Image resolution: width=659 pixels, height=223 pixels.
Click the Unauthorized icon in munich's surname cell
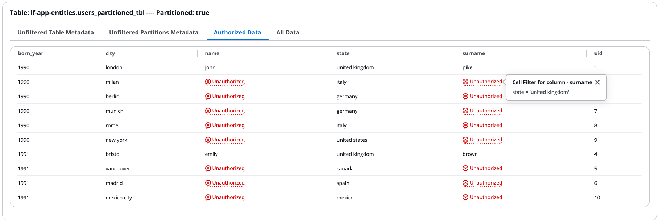pyautogui.click(x=465, y=111)
